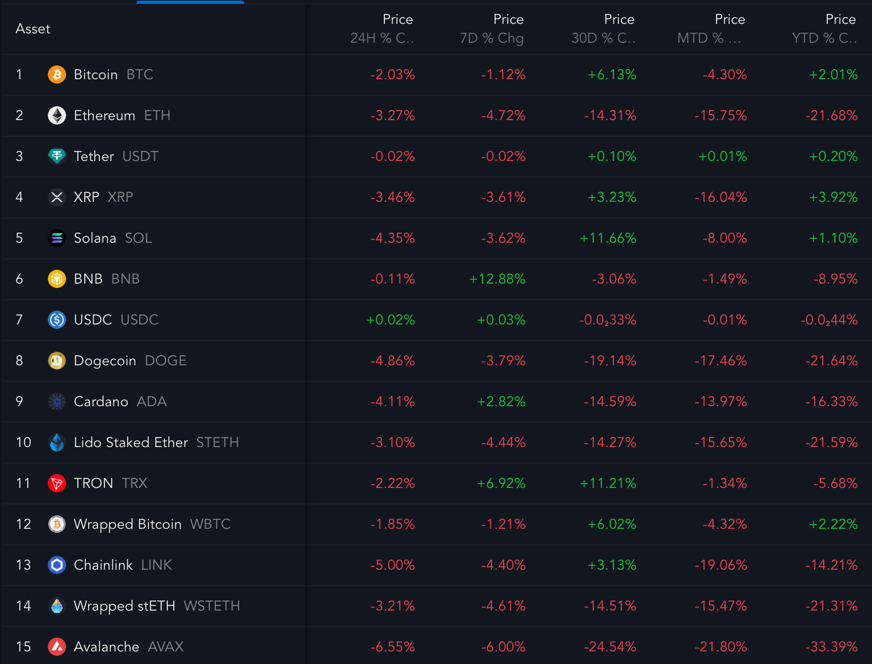Screen dimensions: 872x664
Task: Click Avalanche's YTD change -33.39%
Action: pos(831,647)
